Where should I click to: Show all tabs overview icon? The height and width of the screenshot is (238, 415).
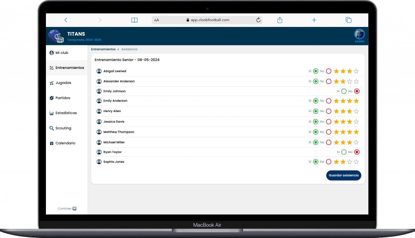point(349,20)
